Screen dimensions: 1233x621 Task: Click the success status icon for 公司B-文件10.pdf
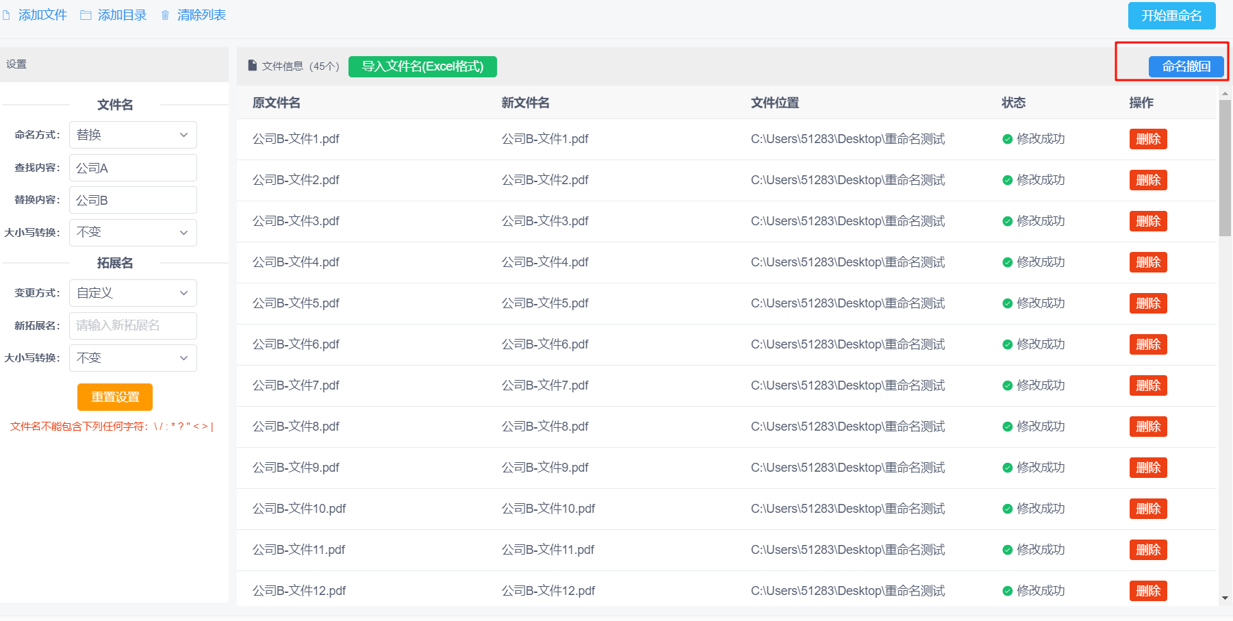(x=1007, y=509)
